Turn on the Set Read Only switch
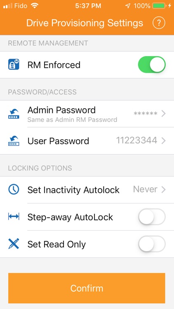 (x=152, y=244)
